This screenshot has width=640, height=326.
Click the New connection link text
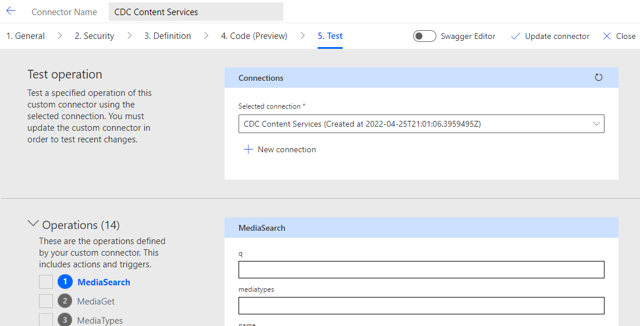pos(286,149)
